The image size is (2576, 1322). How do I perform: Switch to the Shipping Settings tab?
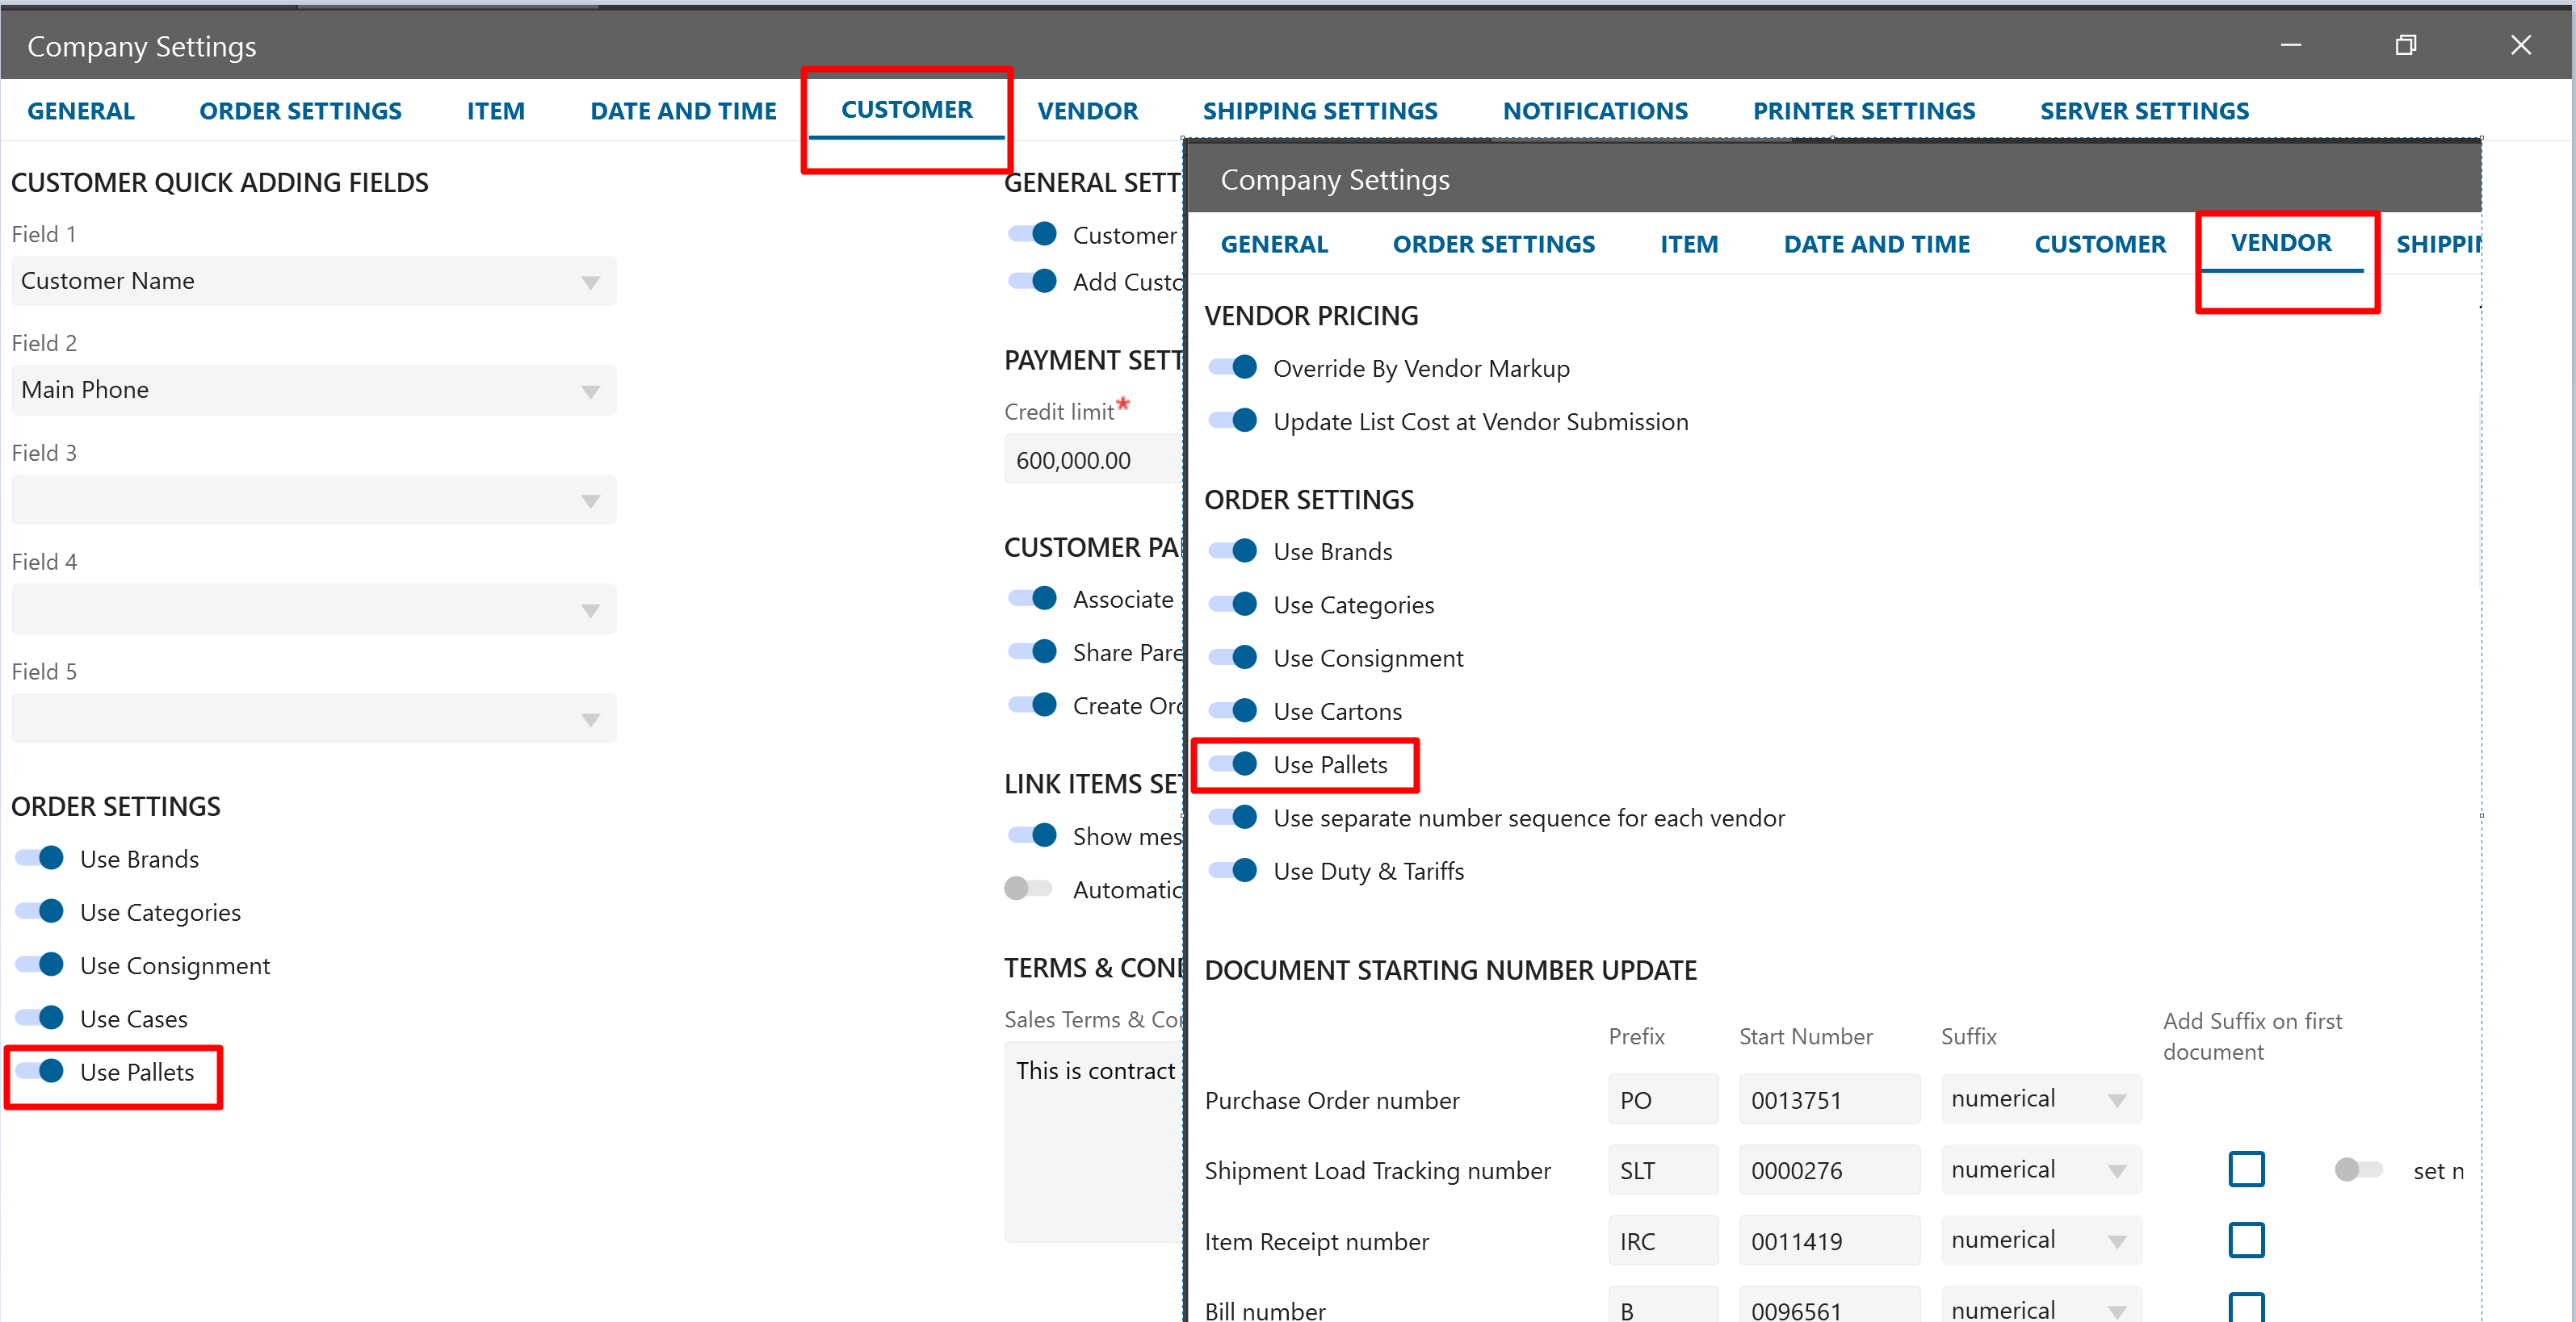1319,111
